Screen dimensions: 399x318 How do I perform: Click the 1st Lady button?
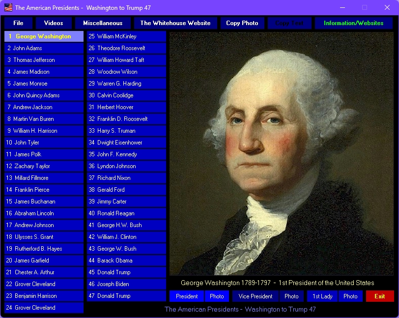(x=322, y=296)
